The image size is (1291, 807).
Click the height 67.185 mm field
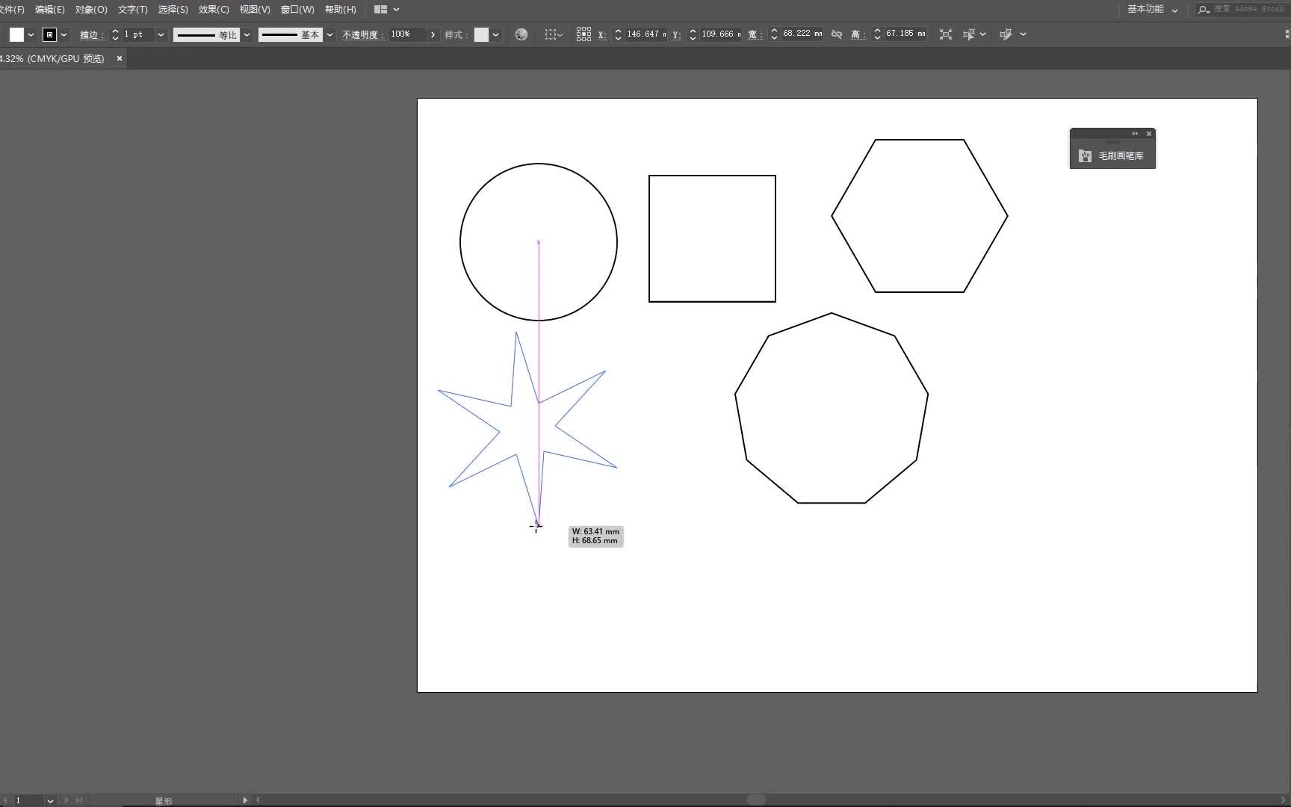[905, 34]
